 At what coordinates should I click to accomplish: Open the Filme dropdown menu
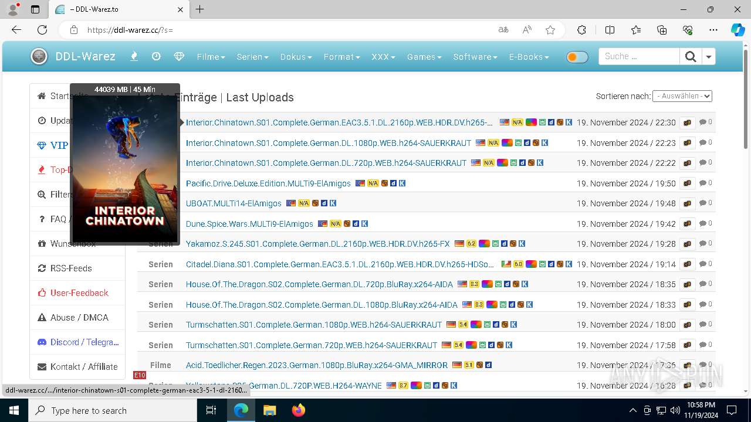(x=211, y=57)
